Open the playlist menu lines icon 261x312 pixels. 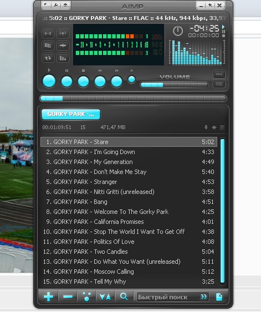coord(222,127)
